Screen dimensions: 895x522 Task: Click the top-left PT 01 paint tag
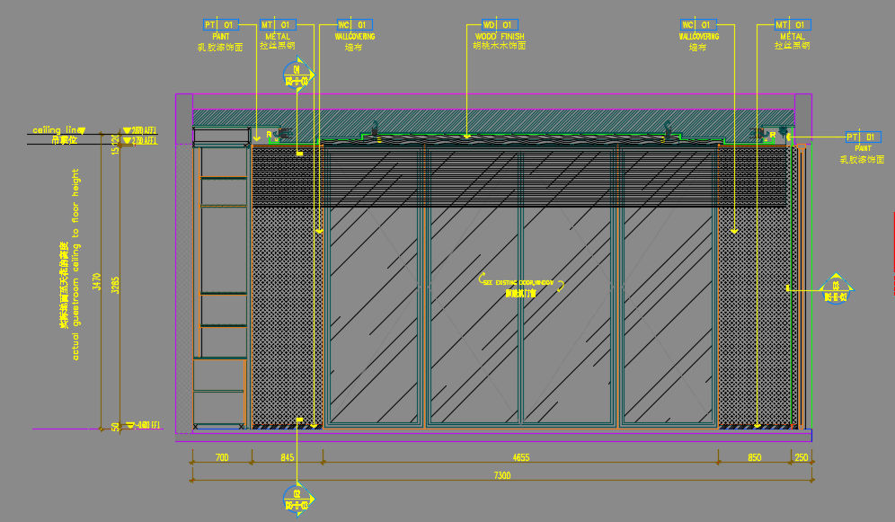pos(219,24)
